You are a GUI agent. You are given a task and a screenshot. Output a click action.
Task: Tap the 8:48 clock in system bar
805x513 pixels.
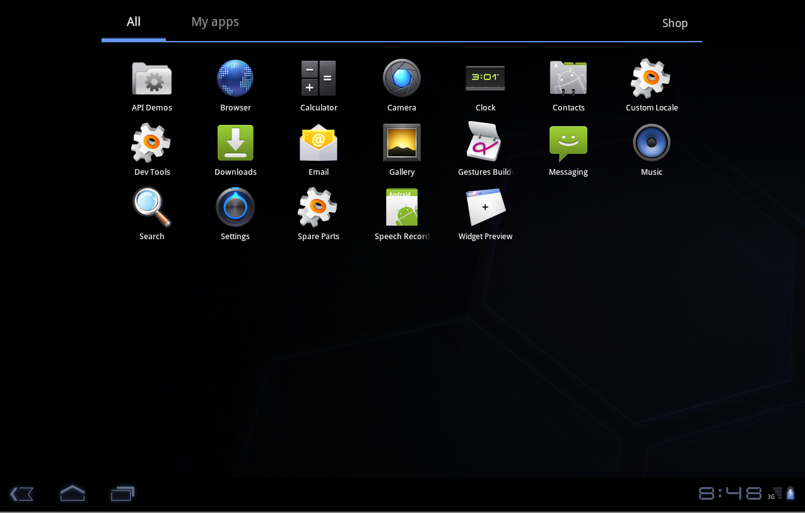731,493
